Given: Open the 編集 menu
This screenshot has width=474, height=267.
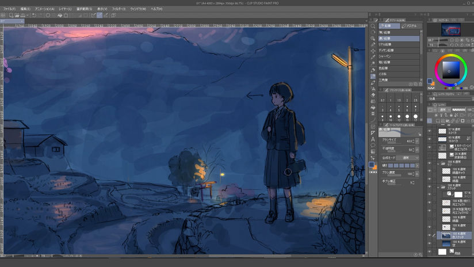Looking at the screenshot, I should [x=25, y=9].
